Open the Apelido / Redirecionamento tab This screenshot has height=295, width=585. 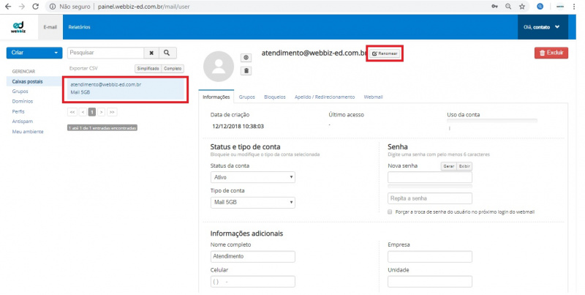point(325,97)
